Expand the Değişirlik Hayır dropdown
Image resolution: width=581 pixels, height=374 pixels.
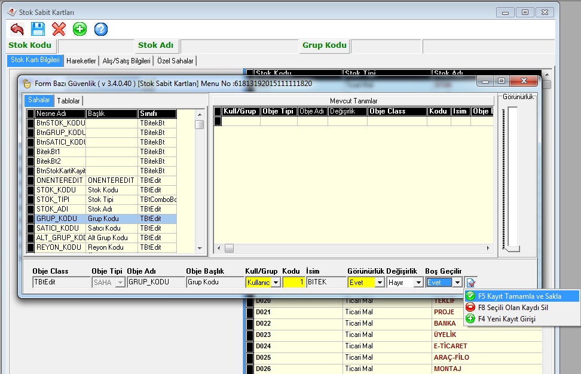[x=418, y=283]
